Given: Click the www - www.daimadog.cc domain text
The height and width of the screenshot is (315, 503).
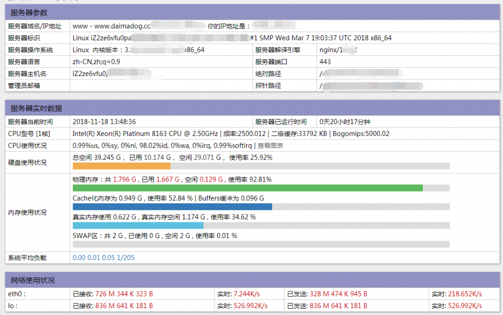Looking at the screenshot, I should point(112,26).
